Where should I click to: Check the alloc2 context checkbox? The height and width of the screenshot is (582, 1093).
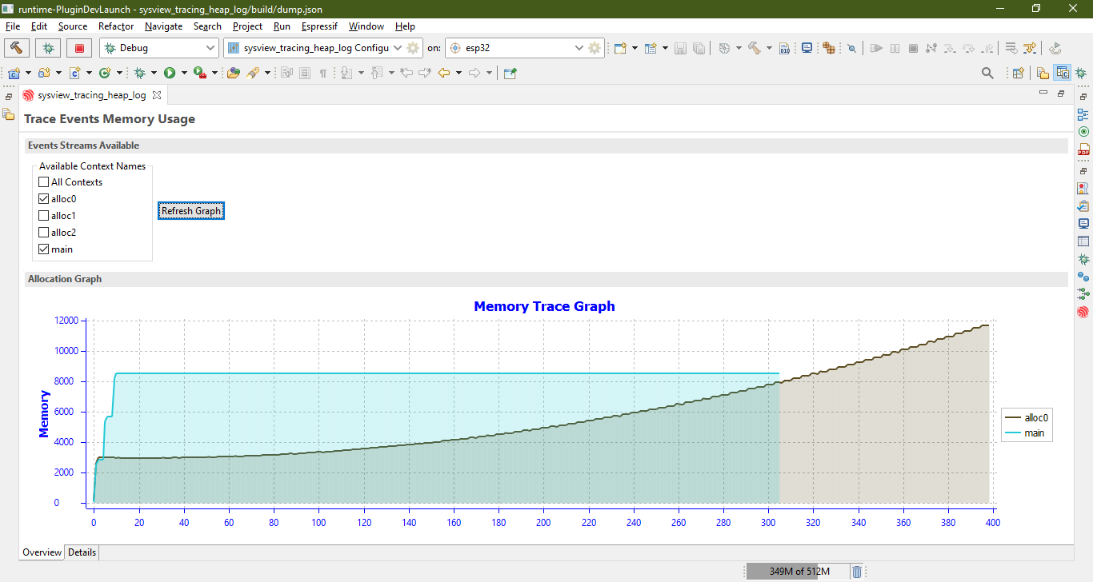pos(44,233)
